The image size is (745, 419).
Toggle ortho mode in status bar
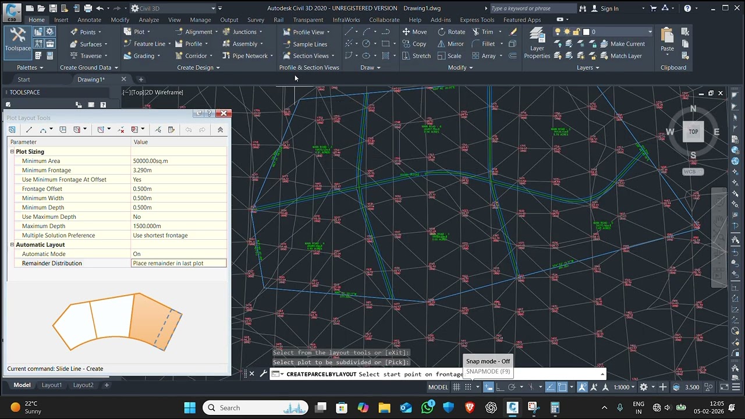coord(500,387)
